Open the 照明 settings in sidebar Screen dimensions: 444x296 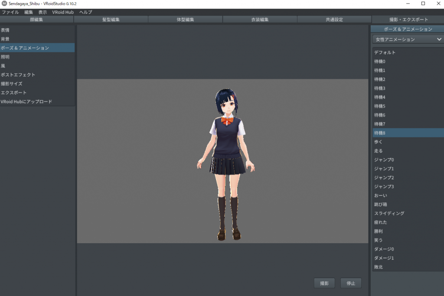coord(5,57)
